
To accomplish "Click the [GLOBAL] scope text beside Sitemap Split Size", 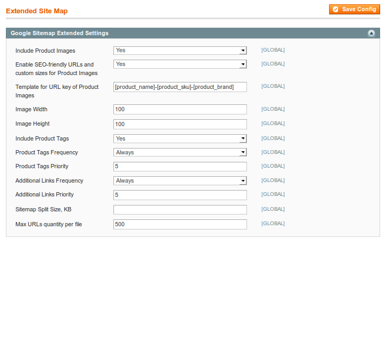I will (x=273, y=209).
